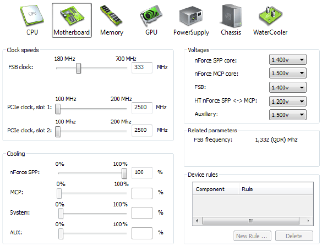Select the Motherboard component icon
This screenshot has height=247, width=322.
(x=72, y=20)
